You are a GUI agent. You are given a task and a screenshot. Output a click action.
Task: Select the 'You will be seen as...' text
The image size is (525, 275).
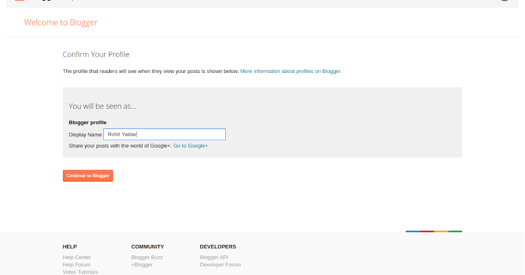coord(102,106)
